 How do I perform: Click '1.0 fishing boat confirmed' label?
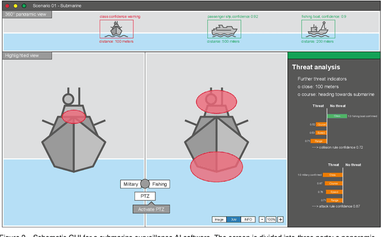(x=363, y=116)
